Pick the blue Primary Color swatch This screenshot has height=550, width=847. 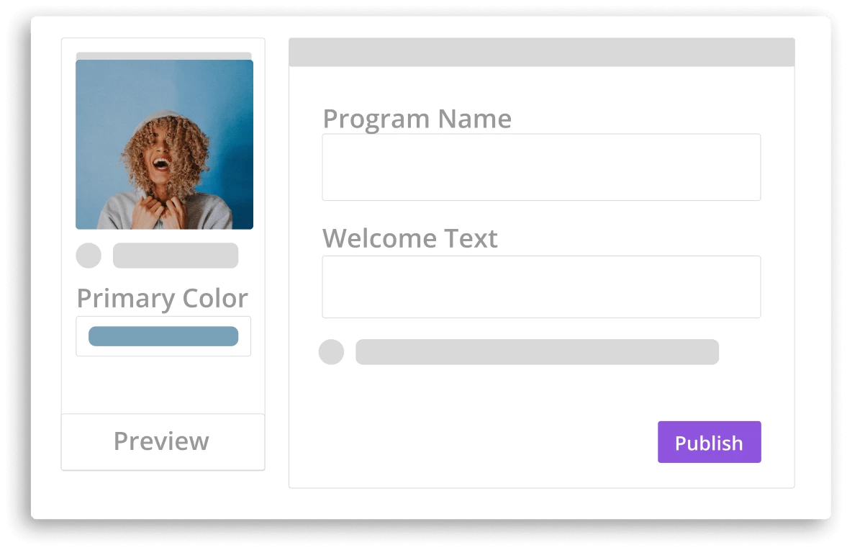[163, 336]
